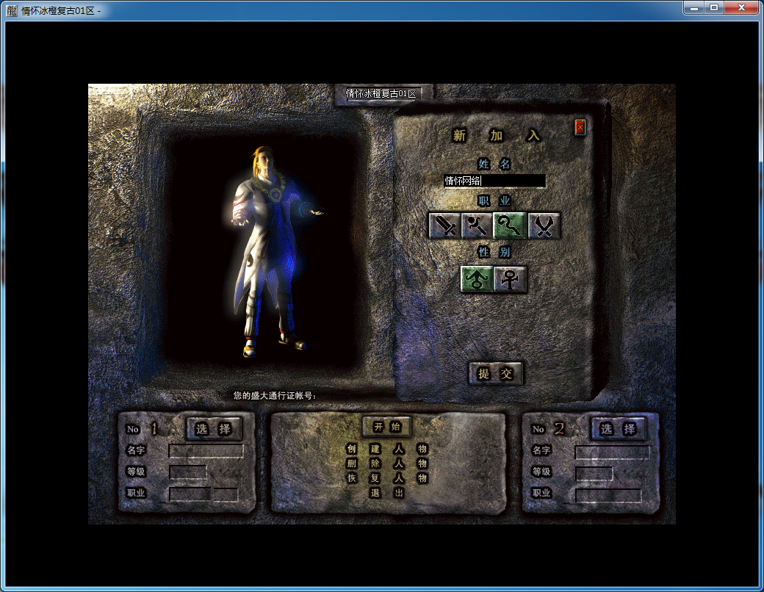The width and height of the screenshot is (764, 592).
Task: Choose the Wizard class icon
Action: pyautogui.click(x=477, y=225)
